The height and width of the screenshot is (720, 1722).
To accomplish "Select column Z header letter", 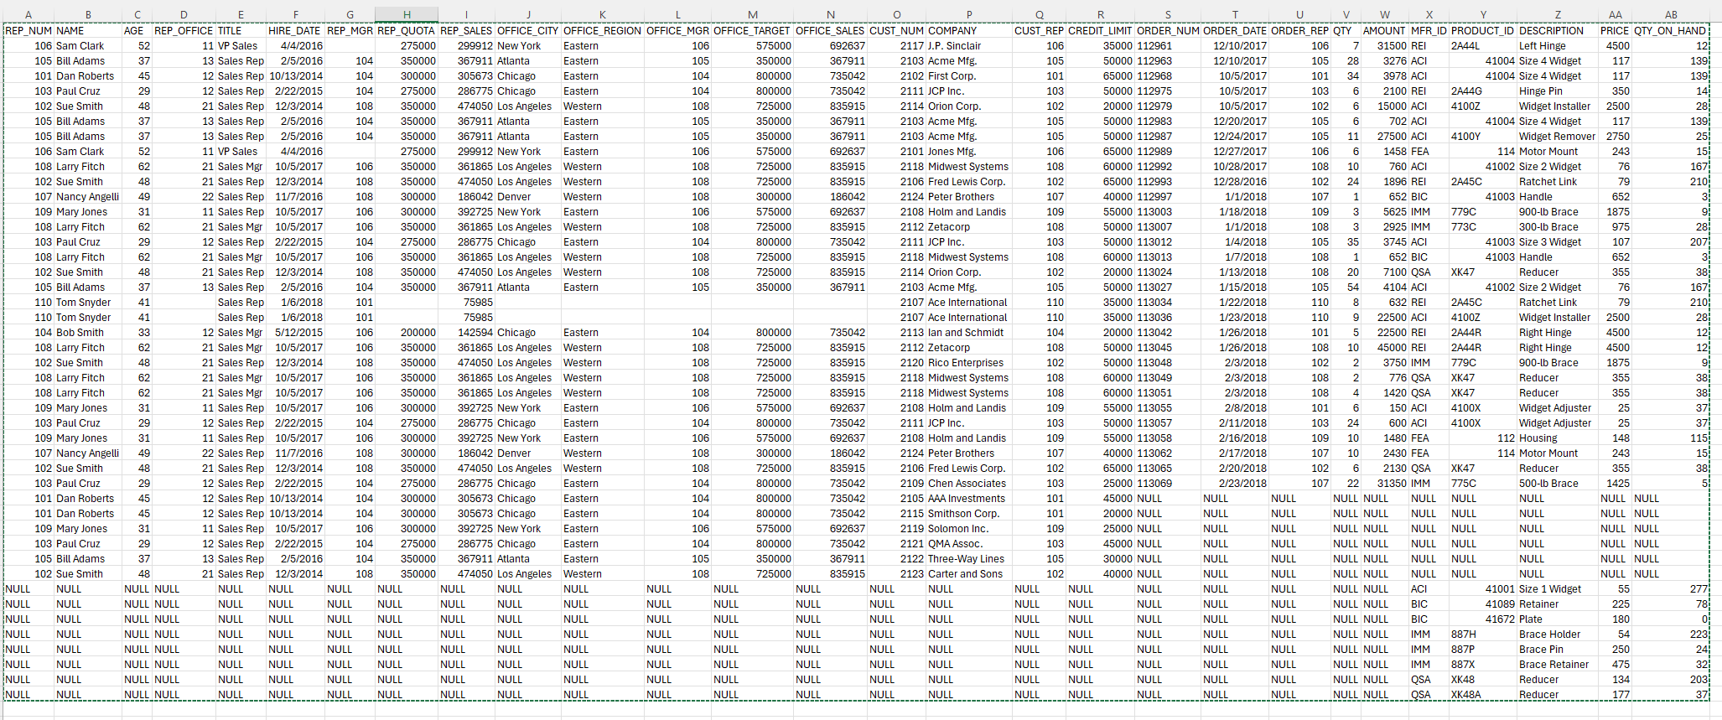I will (1558, 14).
